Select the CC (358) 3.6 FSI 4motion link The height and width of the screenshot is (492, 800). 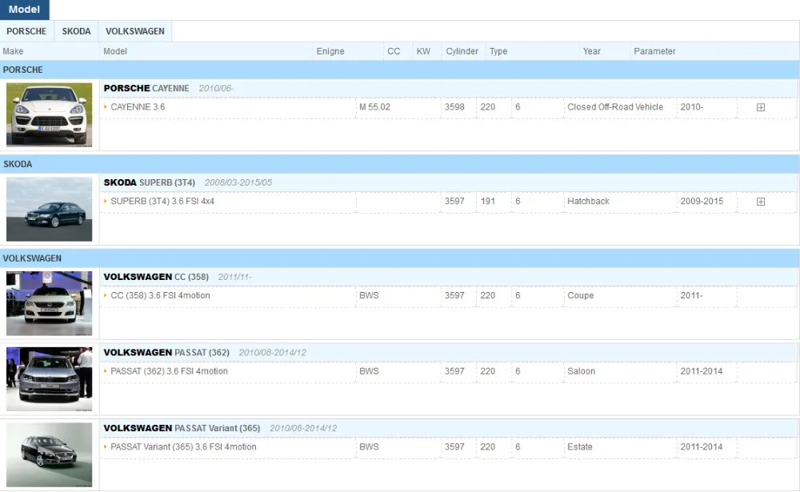[x=160, y=295]
